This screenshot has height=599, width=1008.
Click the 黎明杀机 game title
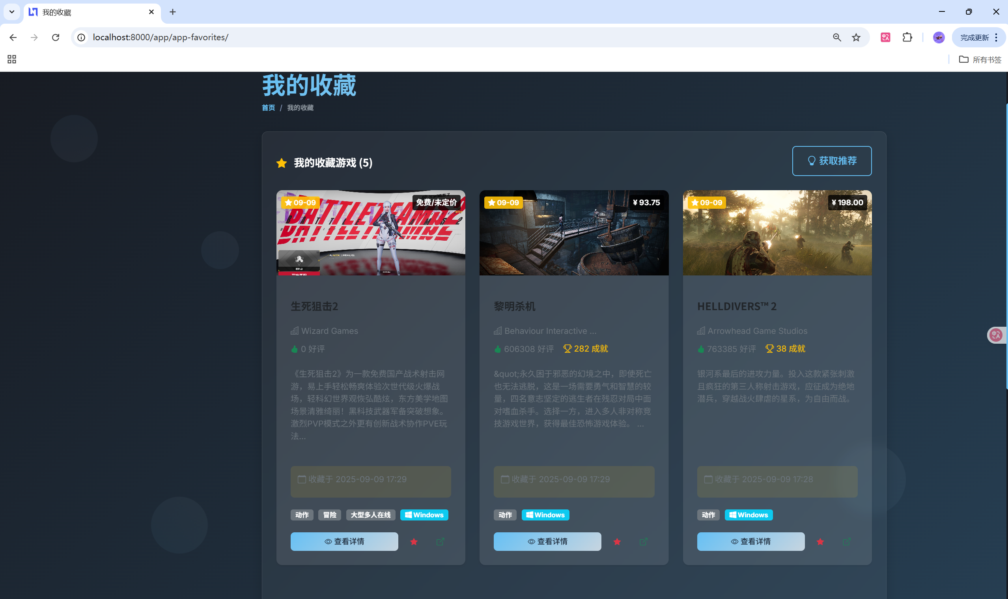coord(514,306)
